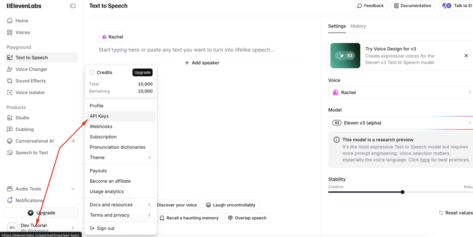This screenshot has width=473, height=237.
Task: Choose Recall a haunting memory prompt
Action: click(x=189, y=218)
